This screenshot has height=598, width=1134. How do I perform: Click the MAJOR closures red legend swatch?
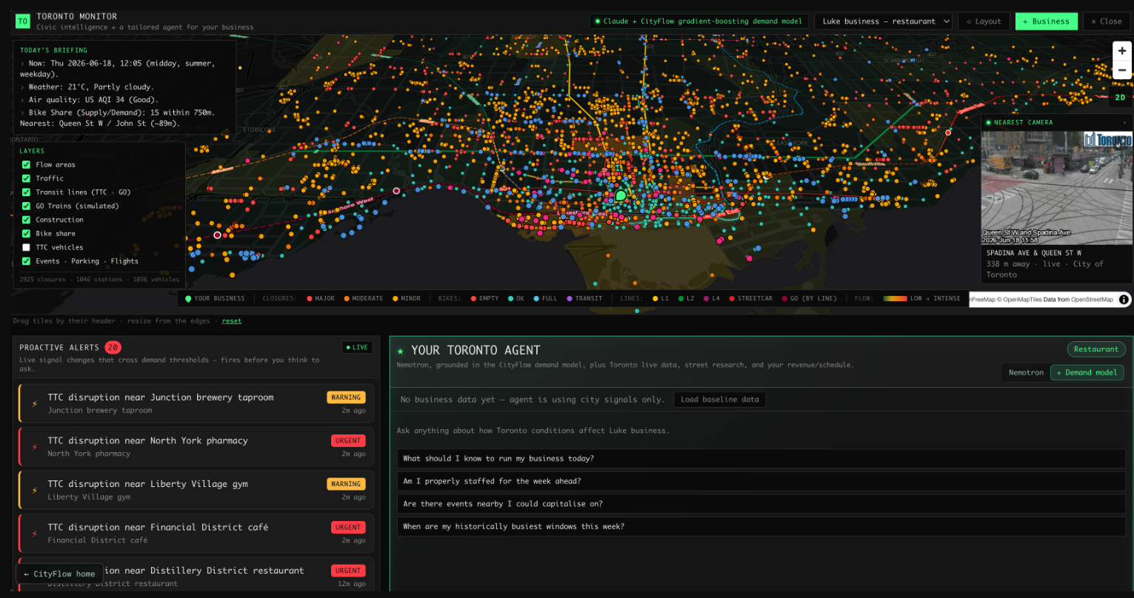pos(310,298)
